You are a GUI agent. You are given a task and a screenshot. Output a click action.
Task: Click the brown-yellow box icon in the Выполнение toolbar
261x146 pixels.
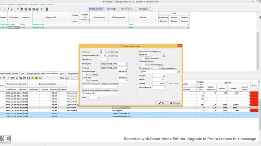pyautogui.click(x=36, y=78)
